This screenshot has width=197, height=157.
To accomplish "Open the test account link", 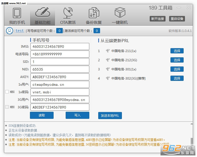I will tap(20, 31).
